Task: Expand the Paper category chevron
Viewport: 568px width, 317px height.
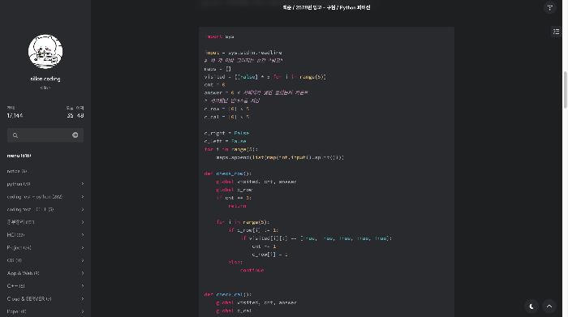Action: (x=83, y=311)
